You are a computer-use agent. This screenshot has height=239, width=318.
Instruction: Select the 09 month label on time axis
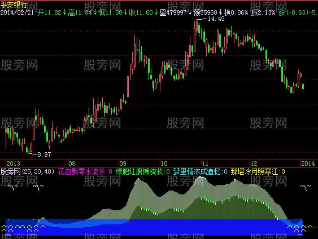123,163
